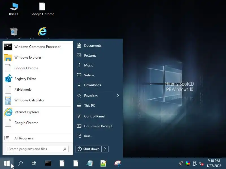Click the Videos film icon
This screenshot has width=226, height=169.
coord(79,75)
